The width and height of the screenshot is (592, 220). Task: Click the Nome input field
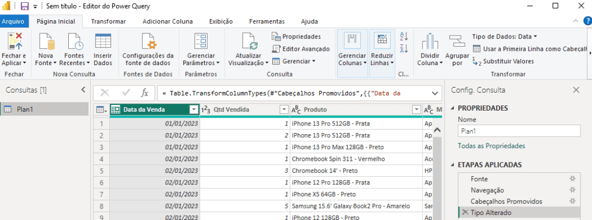pyautogui.click(x=519, y=131)
